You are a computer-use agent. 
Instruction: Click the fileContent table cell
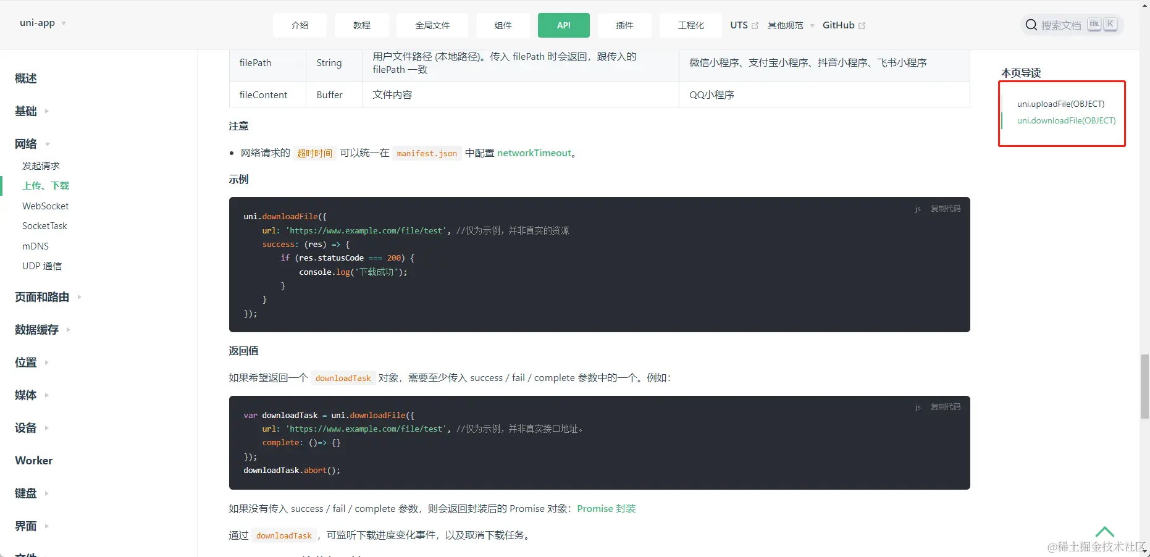[x=267, y=94]
